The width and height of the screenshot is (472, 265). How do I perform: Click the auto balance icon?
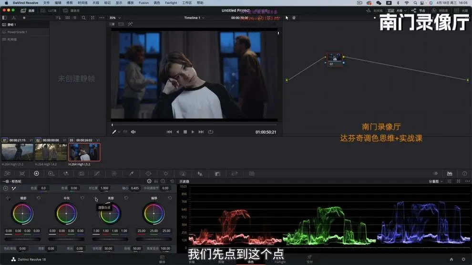pos(6,188)
